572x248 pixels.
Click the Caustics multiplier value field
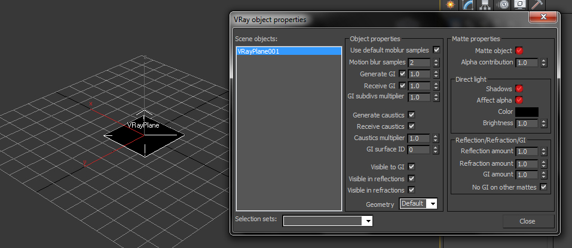coord(419,138)
